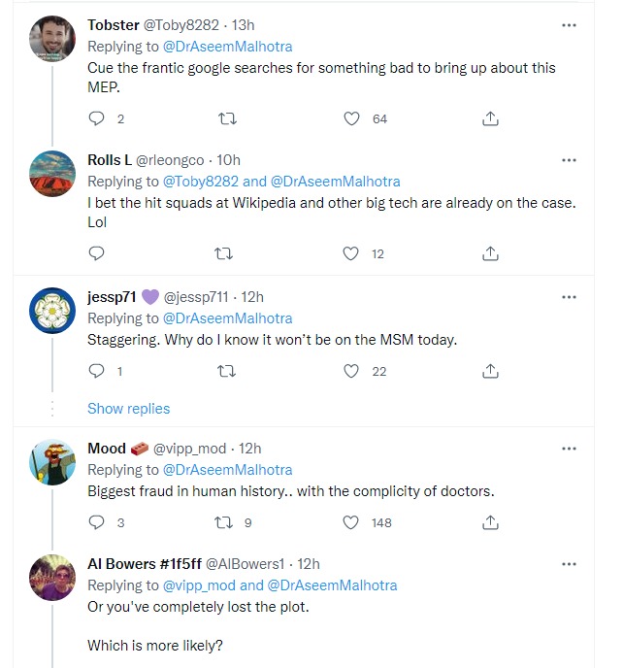The height and width of the screenshot is (668, 623).
Task: Open more options on Rolls L's tweet
Action: [570, 159]
